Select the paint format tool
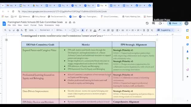The image size is (191, 107). [x=26, y=30]
